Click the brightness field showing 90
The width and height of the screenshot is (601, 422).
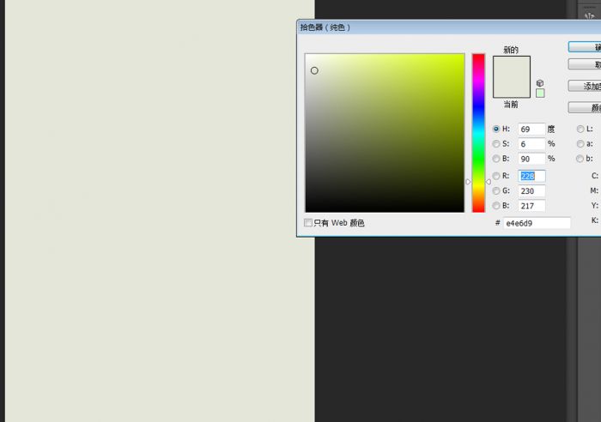531,159
